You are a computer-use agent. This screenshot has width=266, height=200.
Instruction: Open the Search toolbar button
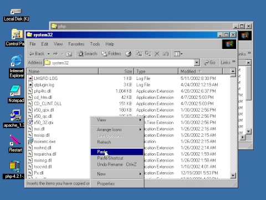point(88,54)
